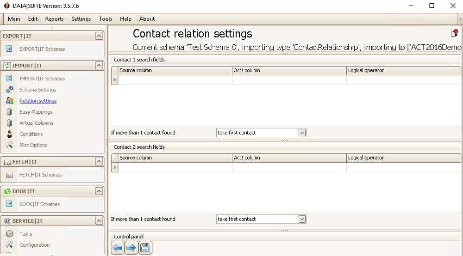
Task: Open the Reports menu
Action: pyautogui.click(x=54, y=19)
